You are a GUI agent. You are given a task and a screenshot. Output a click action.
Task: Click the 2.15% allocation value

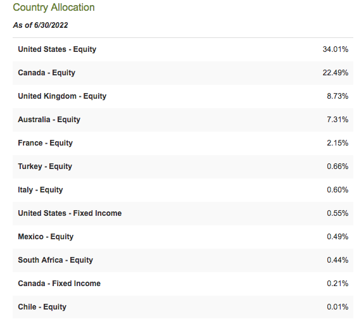337,143
